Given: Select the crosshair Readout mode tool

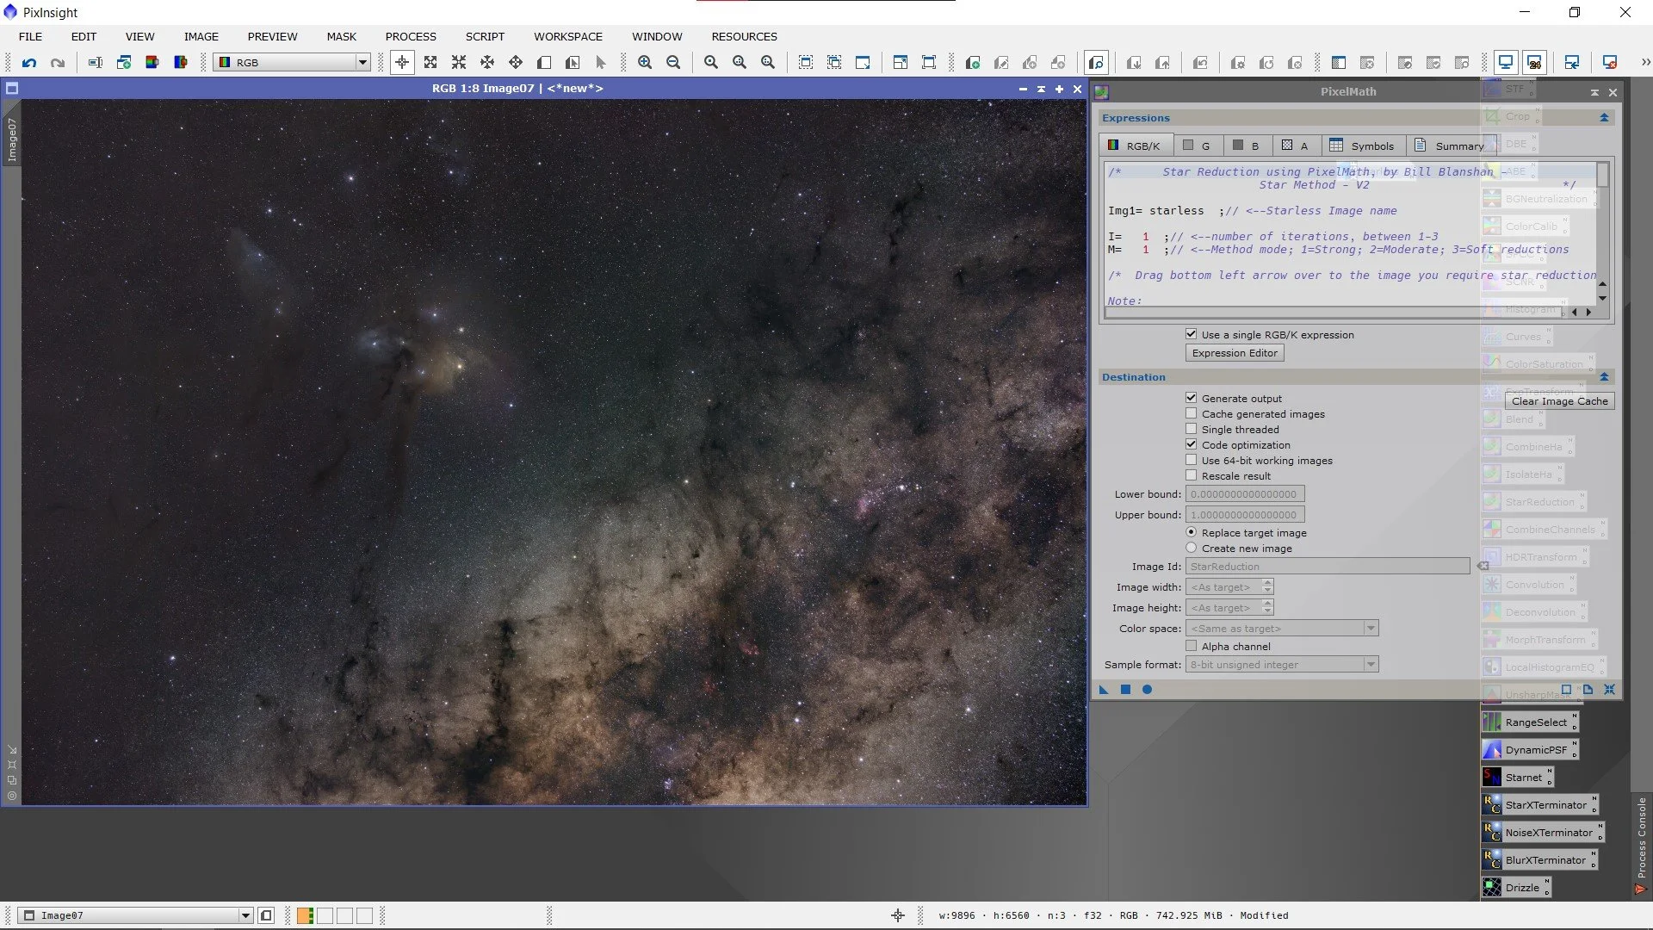Looking at the screenshot, I should 402,62.
